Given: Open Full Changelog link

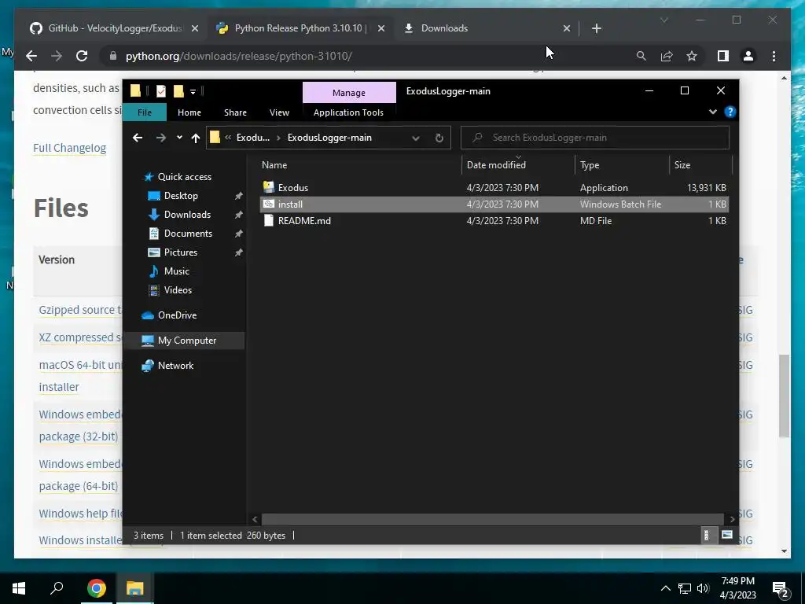Looking at the screenshot, I should click(69, 148).
